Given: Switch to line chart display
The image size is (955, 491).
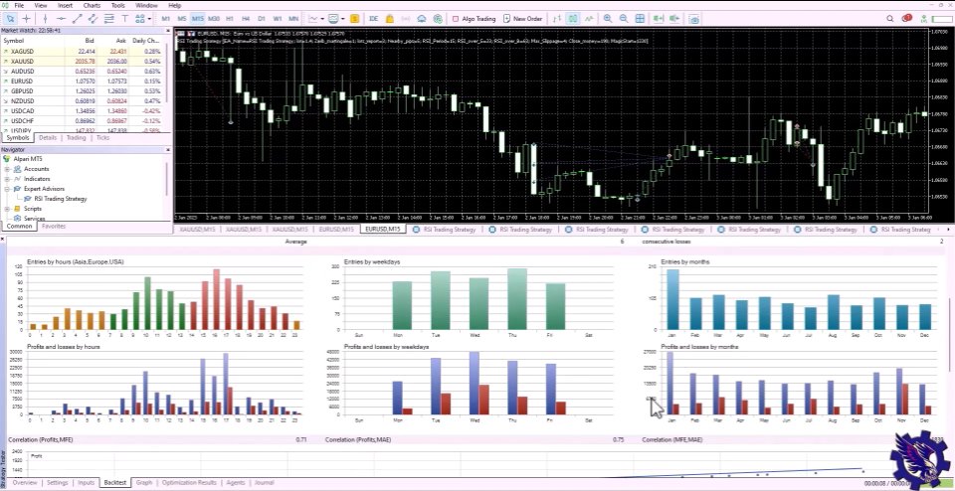Looking at the screenshot, I should coord(588,19).
